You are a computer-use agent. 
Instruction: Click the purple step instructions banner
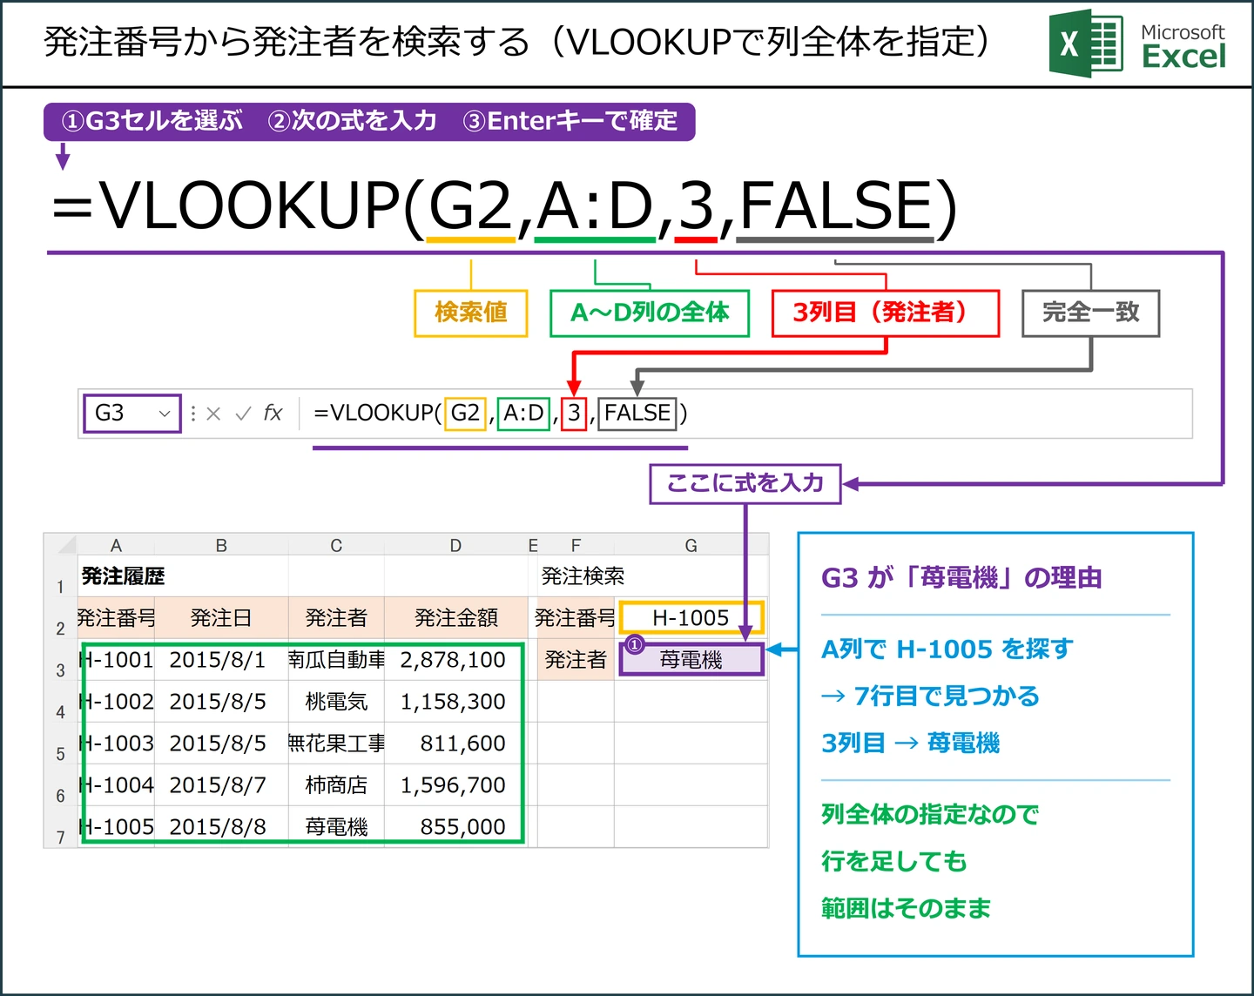369,121
